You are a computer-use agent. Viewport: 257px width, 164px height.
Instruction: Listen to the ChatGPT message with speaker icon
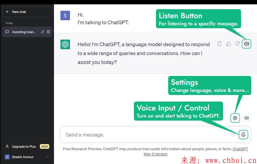point(246,44)
